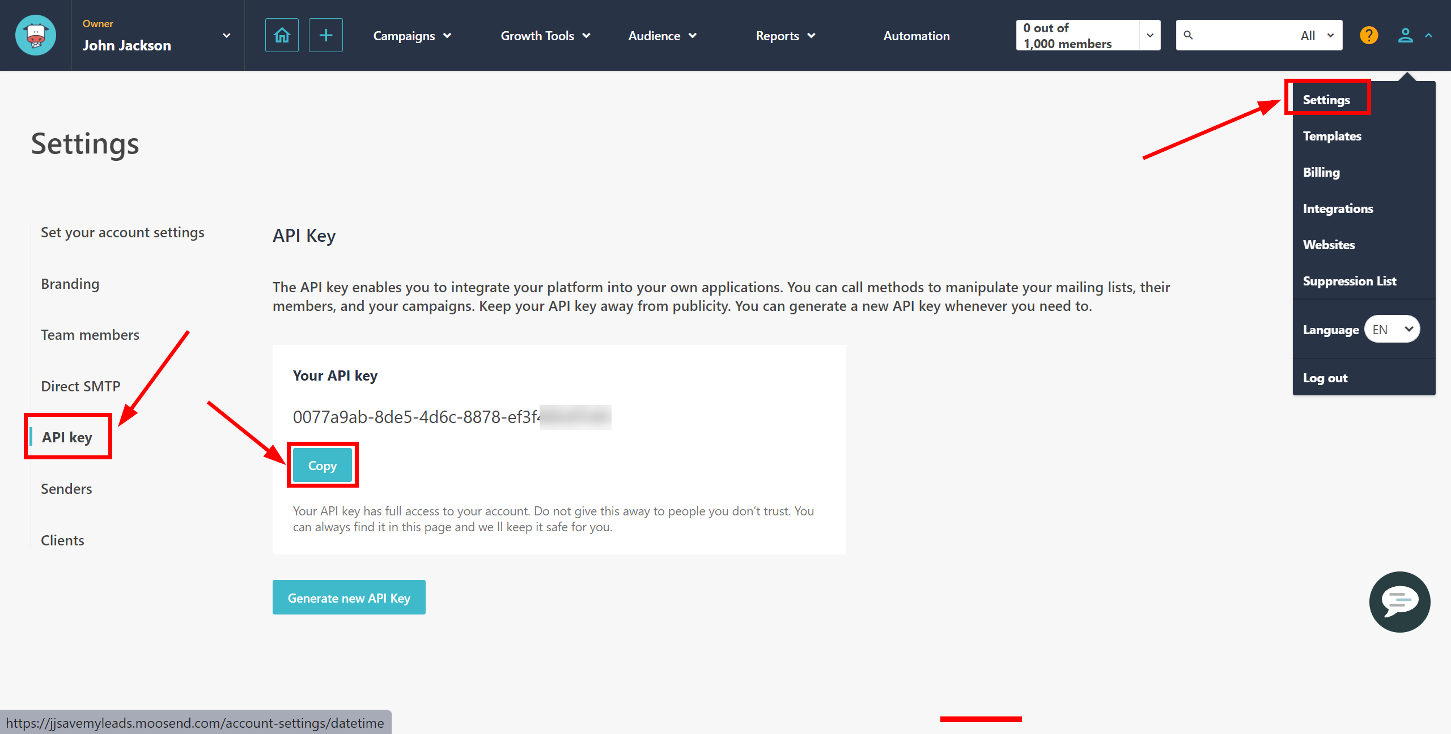Viewport: 1451px width, 734px height.
Task: Click the add new item icon
Action: (x=326, y=35)
